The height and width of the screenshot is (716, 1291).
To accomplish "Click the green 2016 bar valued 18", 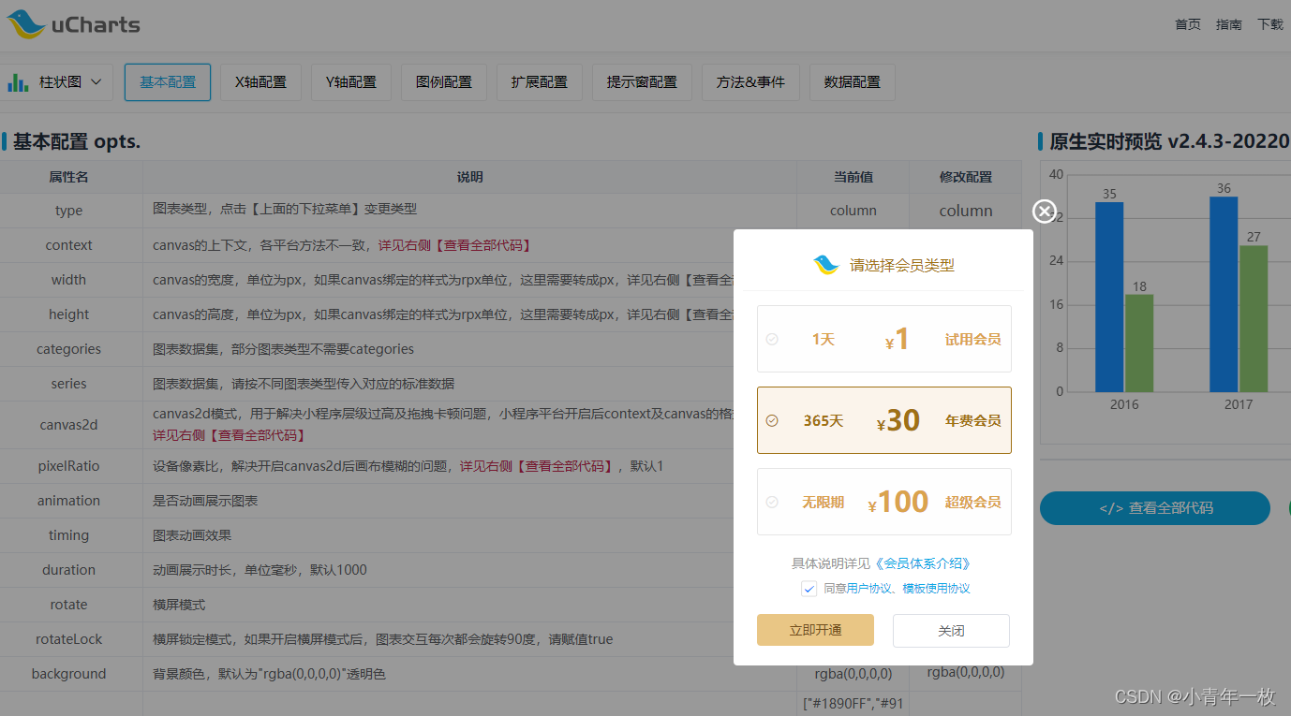I will pos(1139,343).
